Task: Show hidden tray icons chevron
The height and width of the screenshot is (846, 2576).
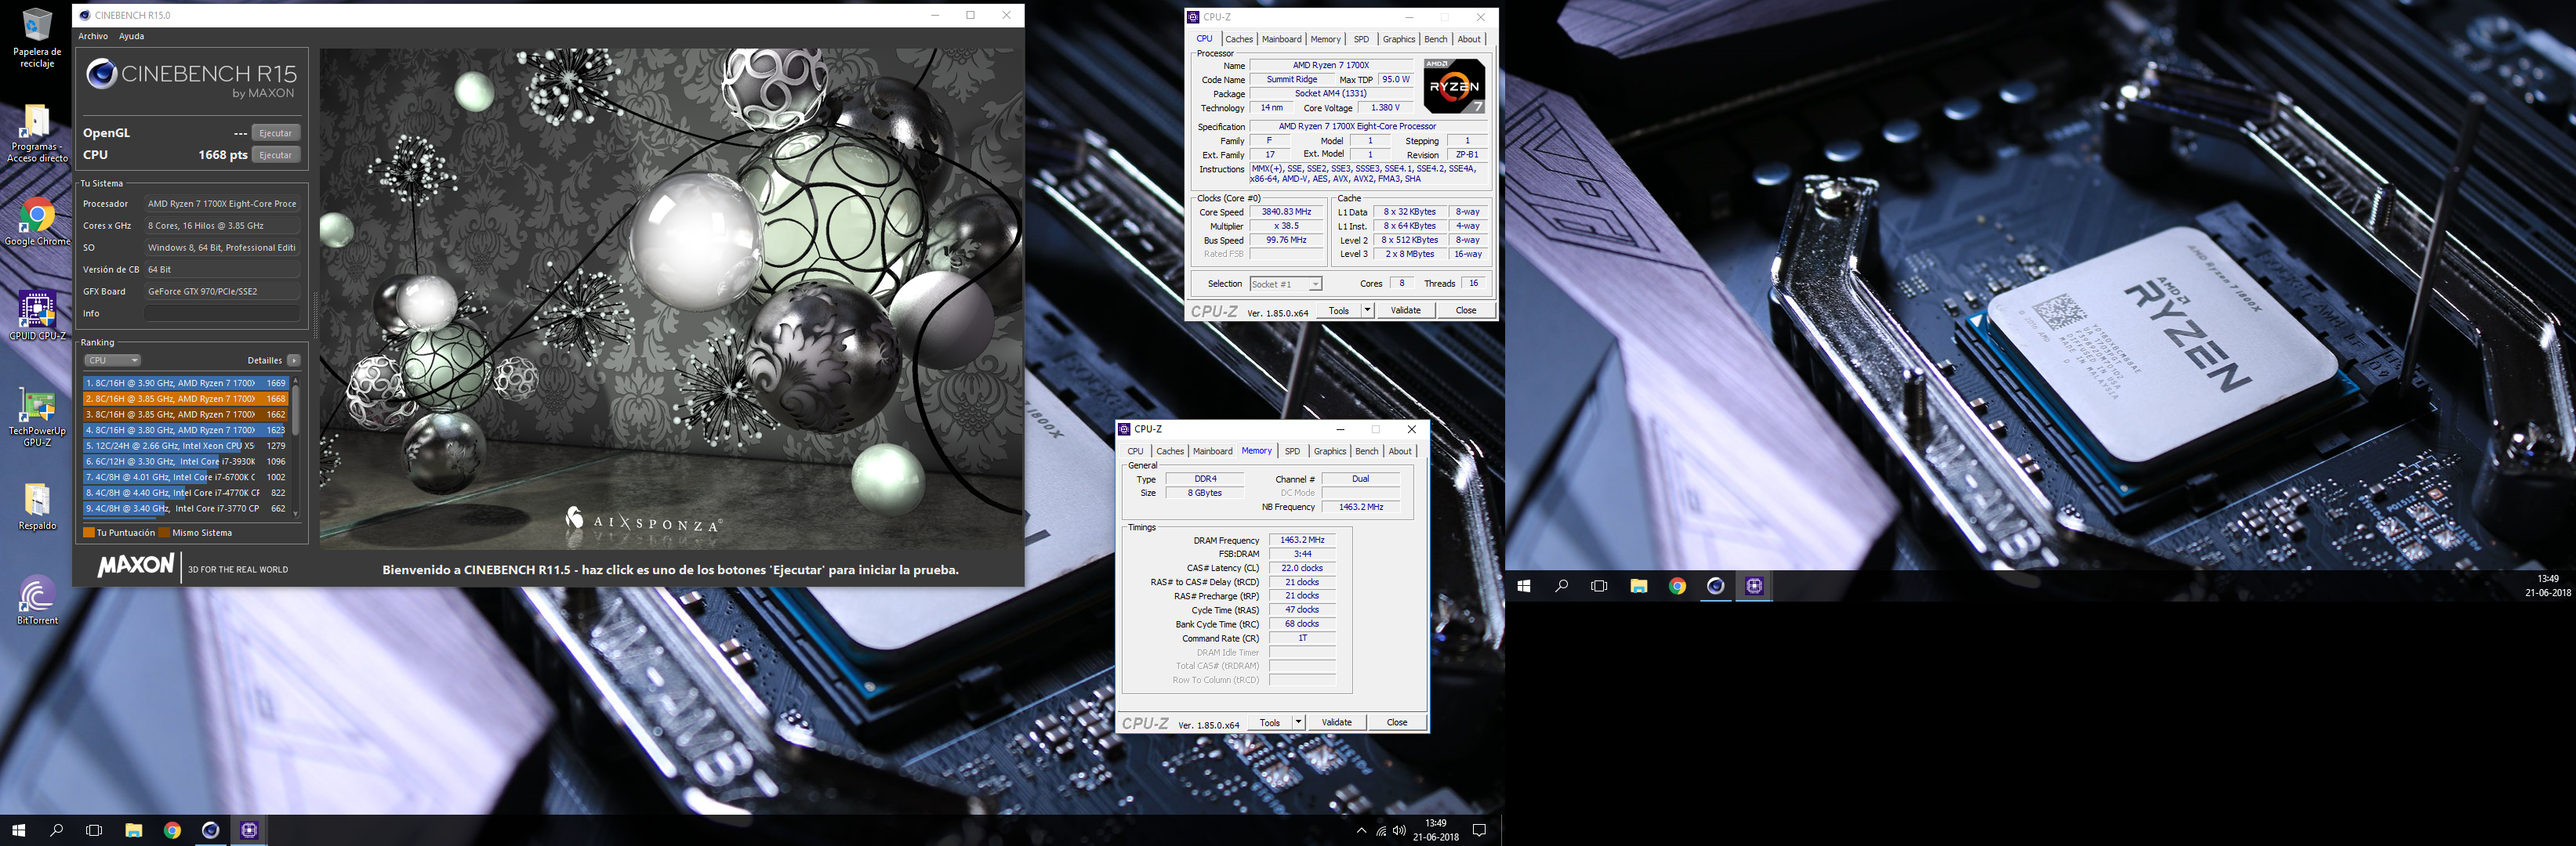Action: coord(1361,830)
